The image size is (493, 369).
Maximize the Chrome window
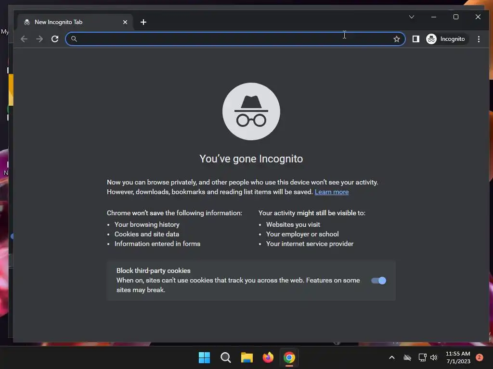tap(456, 17)
